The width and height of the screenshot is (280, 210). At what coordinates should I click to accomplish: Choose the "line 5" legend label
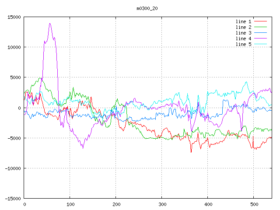pos(243,44)
